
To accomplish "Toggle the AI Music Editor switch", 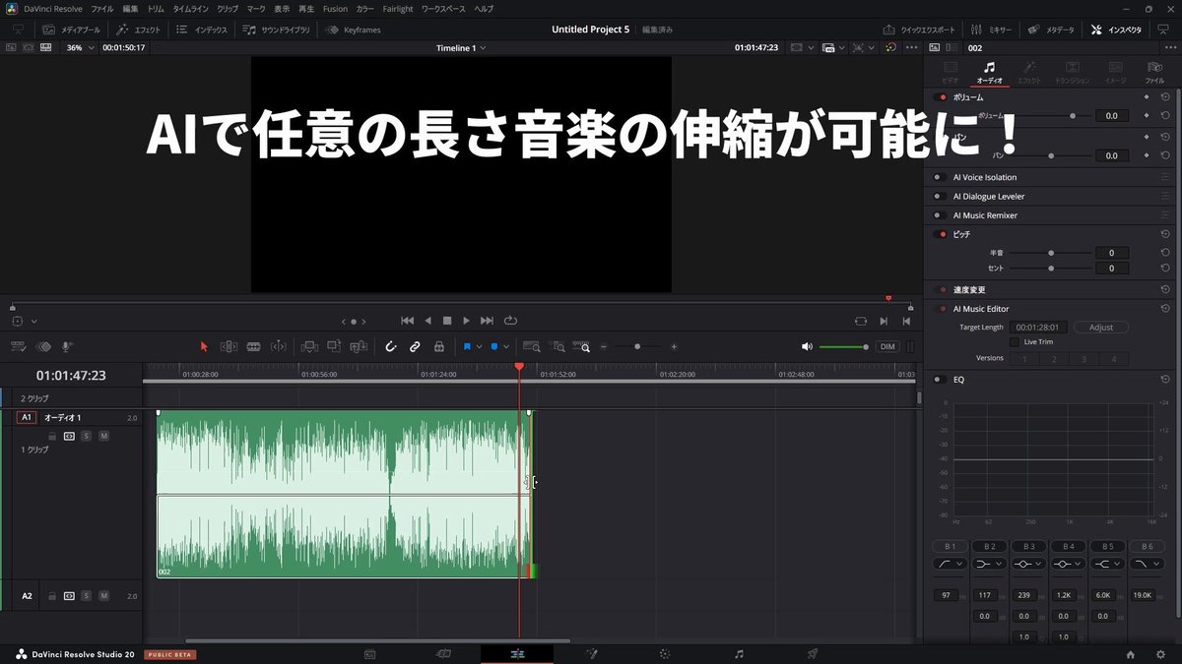I will tap(941, 309).
